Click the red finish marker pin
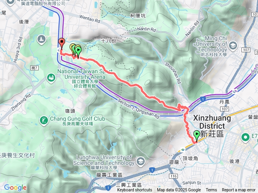258x193 pixels. click(62, 43)
